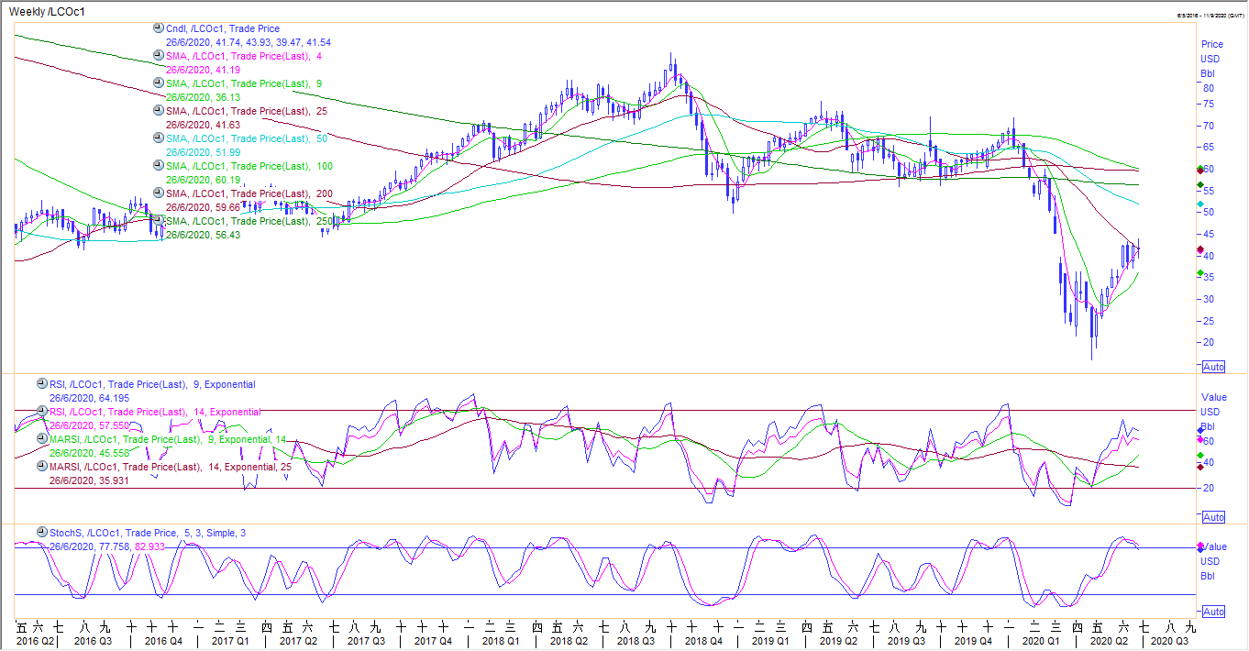Viewport: 1249px width, 651px height.
Task: Click the '80' label on the price axis
Action: coord(1210,88)
